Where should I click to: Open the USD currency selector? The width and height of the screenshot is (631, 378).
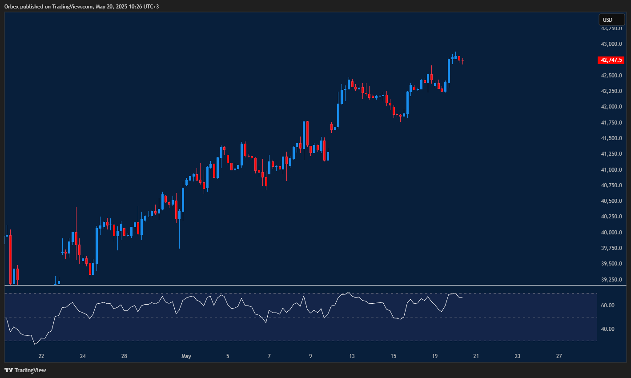point(611,20)
